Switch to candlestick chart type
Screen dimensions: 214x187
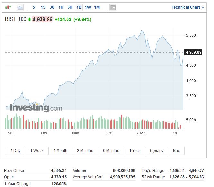[x=8, y=7]
